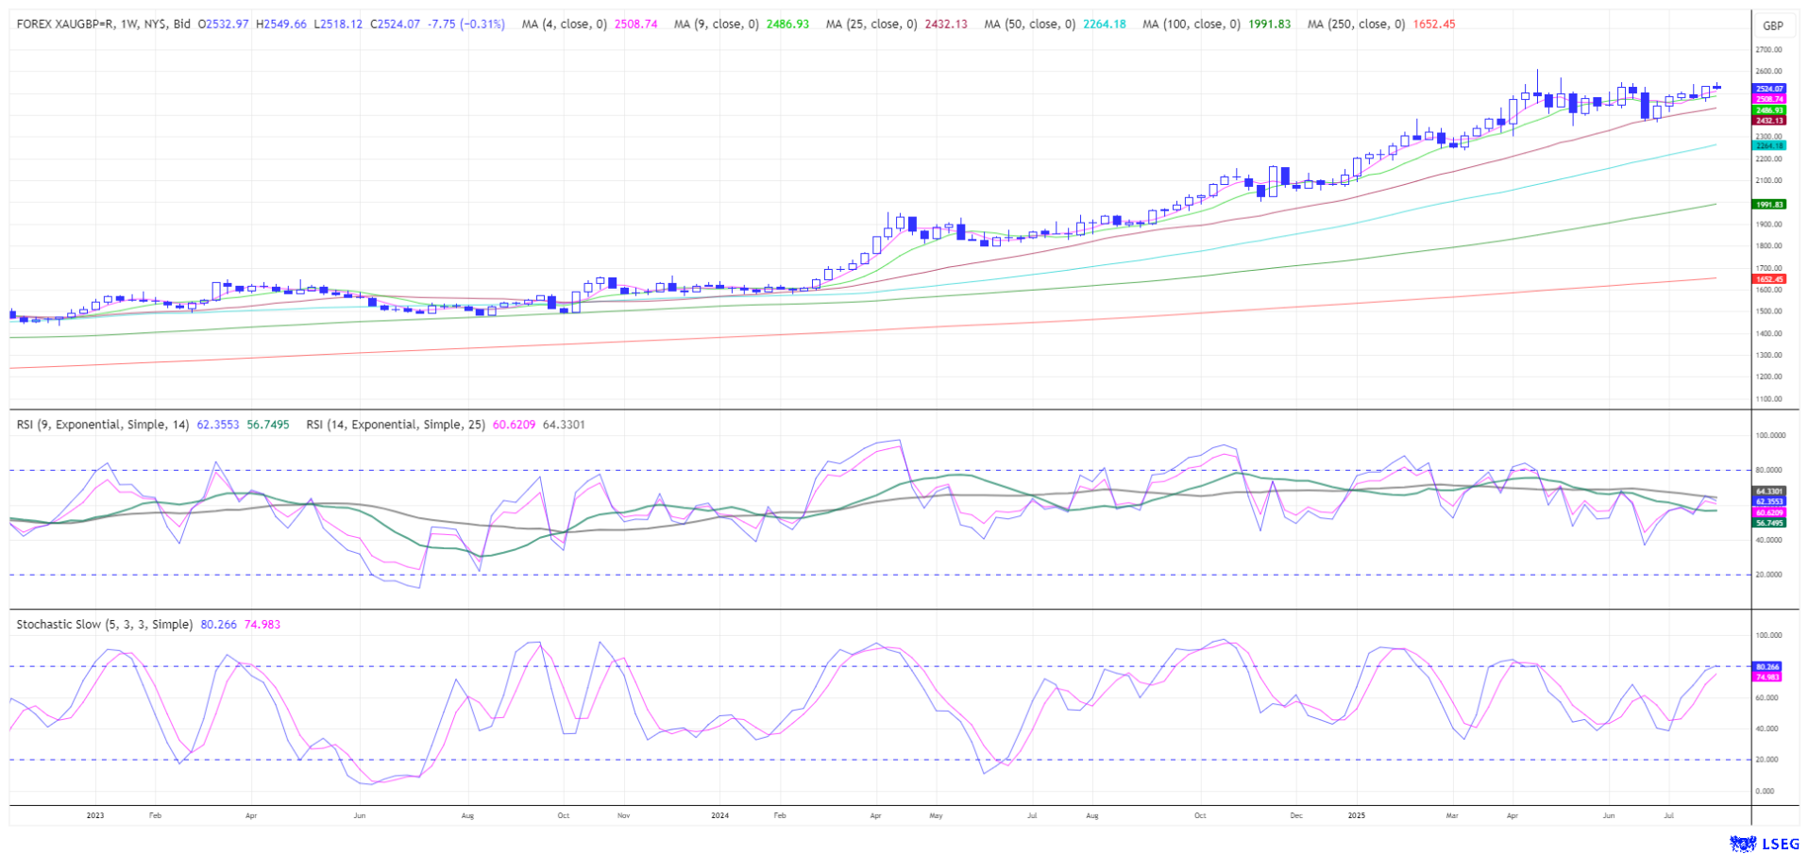Select the MA (50, close, 0) legend label
Image resolution: width=1809 pixels, height=854 pixels.
[1029, 24]
